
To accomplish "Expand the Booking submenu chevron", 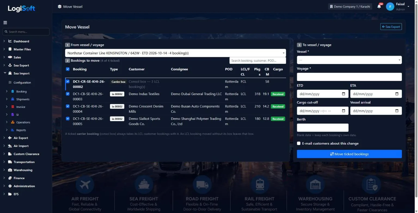I will 7,92.
